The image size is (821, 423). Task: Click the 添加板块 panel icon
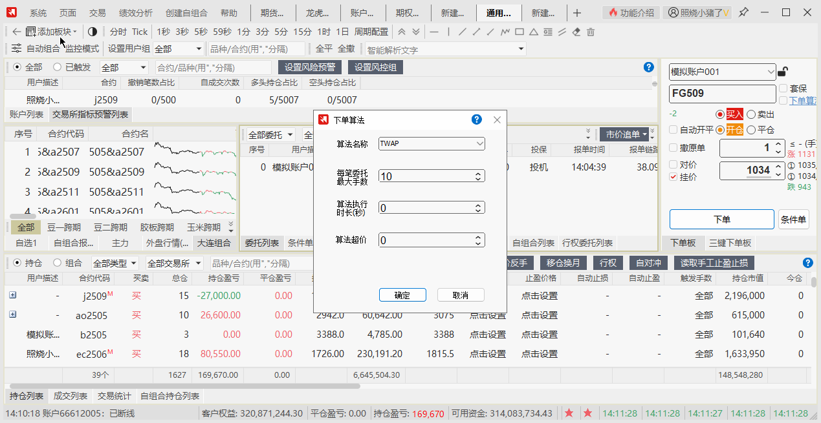[30, 32]
